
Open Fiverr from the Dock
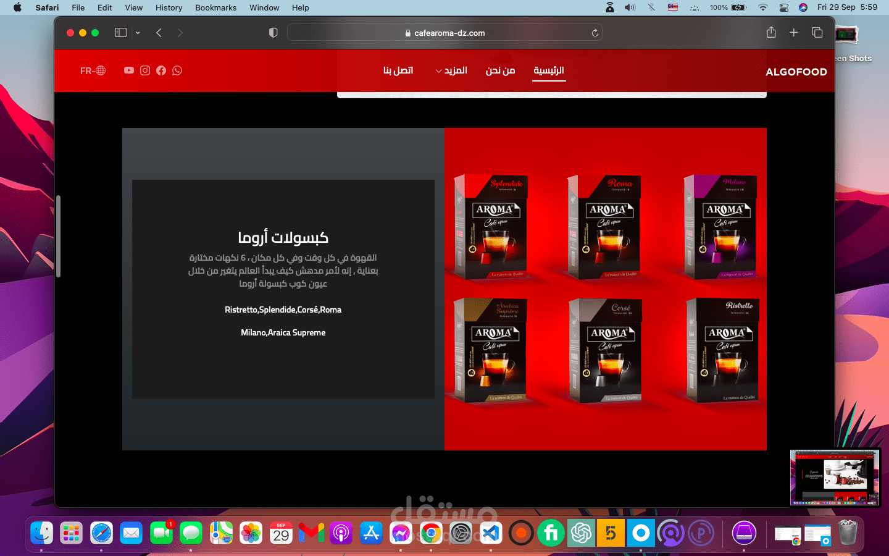551,533
